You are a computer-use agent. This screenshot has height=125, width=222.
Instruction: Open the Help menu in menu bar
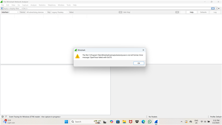75,5
